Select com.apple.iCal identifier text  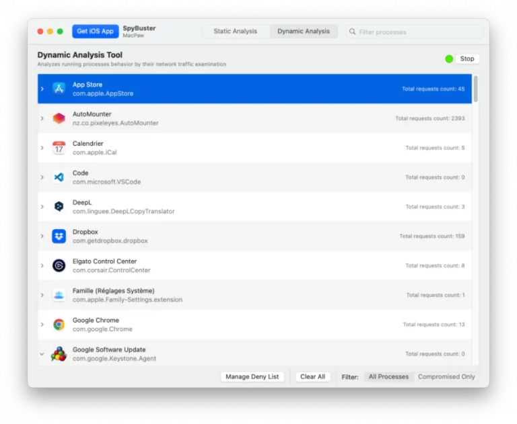pos(95,153)
